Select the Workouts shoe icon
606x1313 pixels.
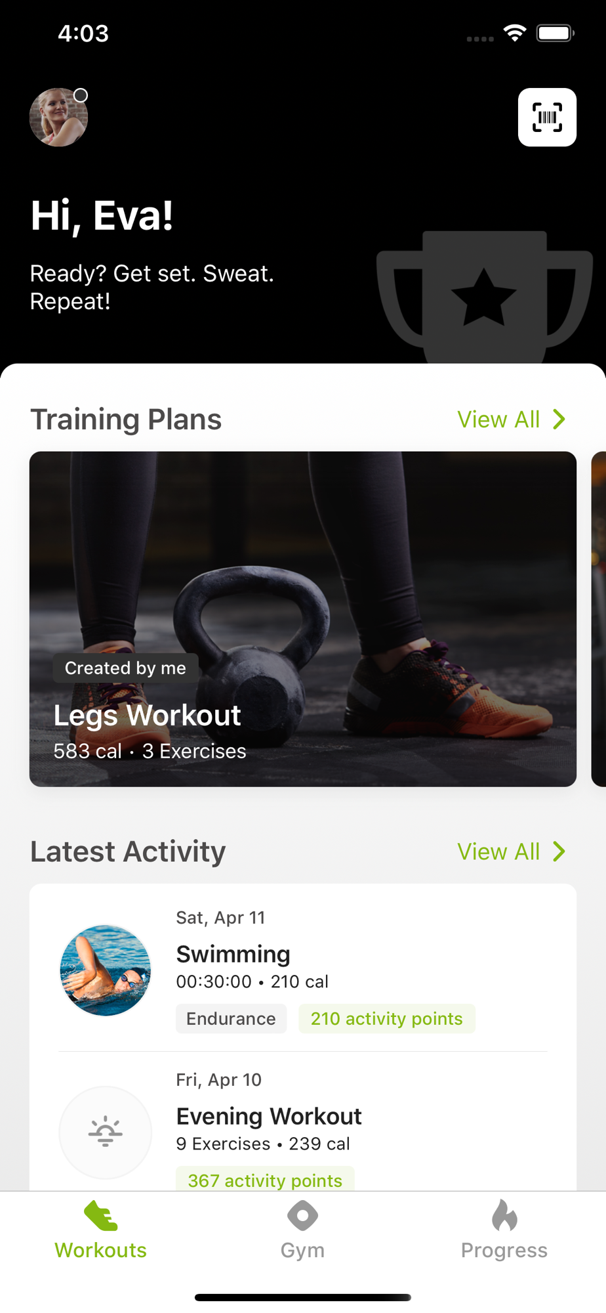click(101, 1216)
